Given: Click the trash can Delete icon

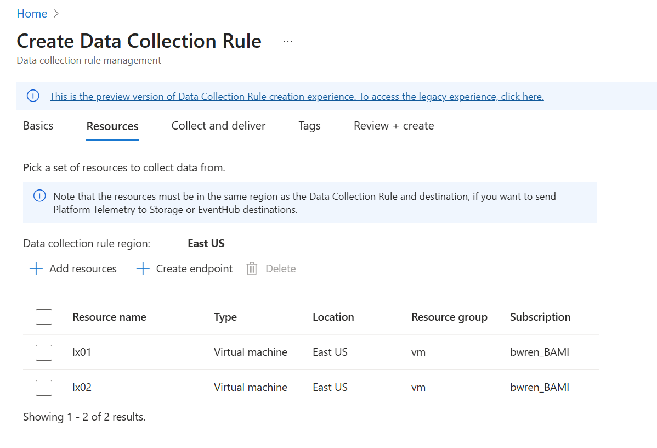Looking at the screenshot, I should (x=252, y=268).
